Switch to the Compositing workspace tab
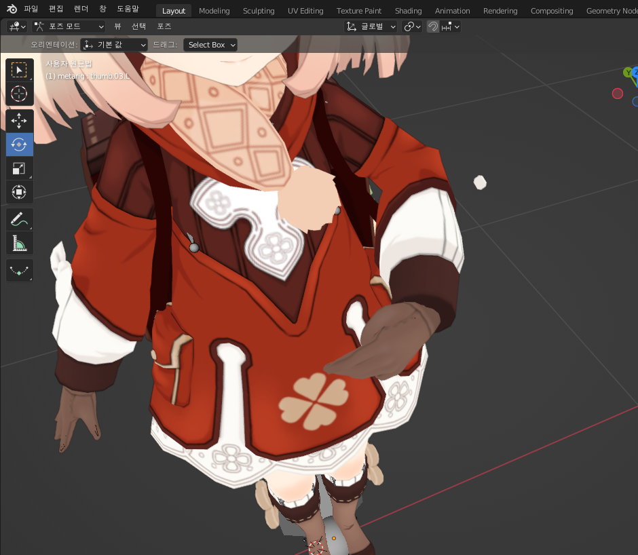The height and width of the screenshot is (555, 638). point(552,11)
